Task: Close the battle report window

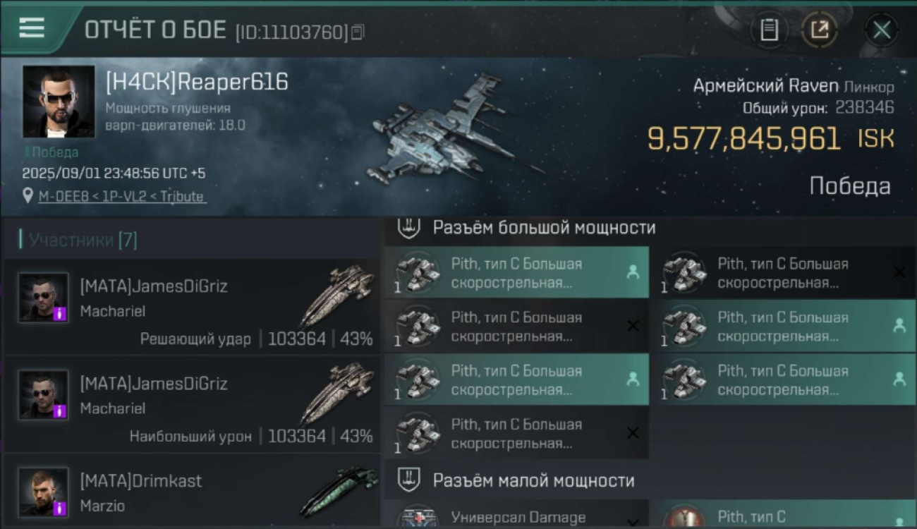Action: click(x=882, y=30)
